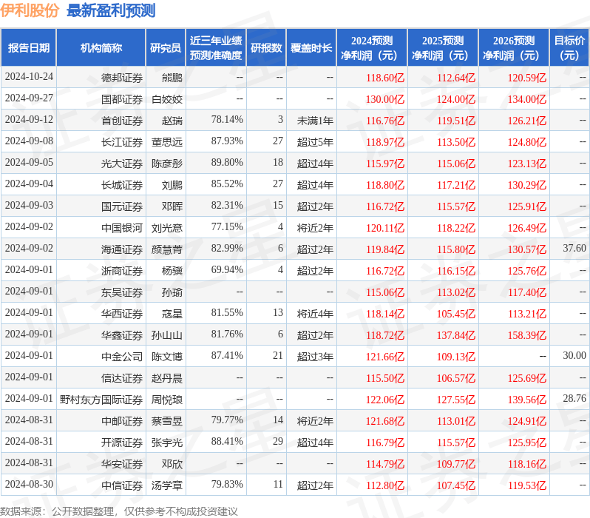Viewport: 590px width, 518px height.
Task: Click the 2026预测净利润 column header
Action: [514, 48]
